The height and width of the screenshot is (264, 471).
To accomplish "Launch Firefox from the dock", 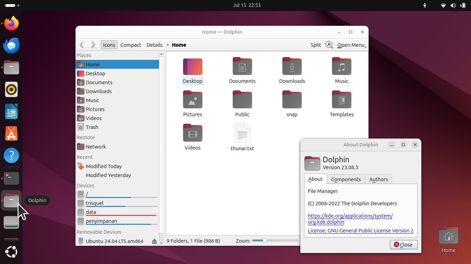I will tap(11, 23).
